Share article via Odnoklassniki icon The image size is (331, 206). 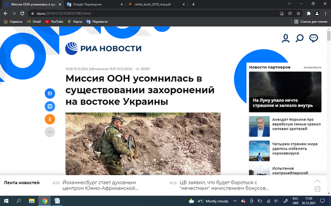click(50, 119)
